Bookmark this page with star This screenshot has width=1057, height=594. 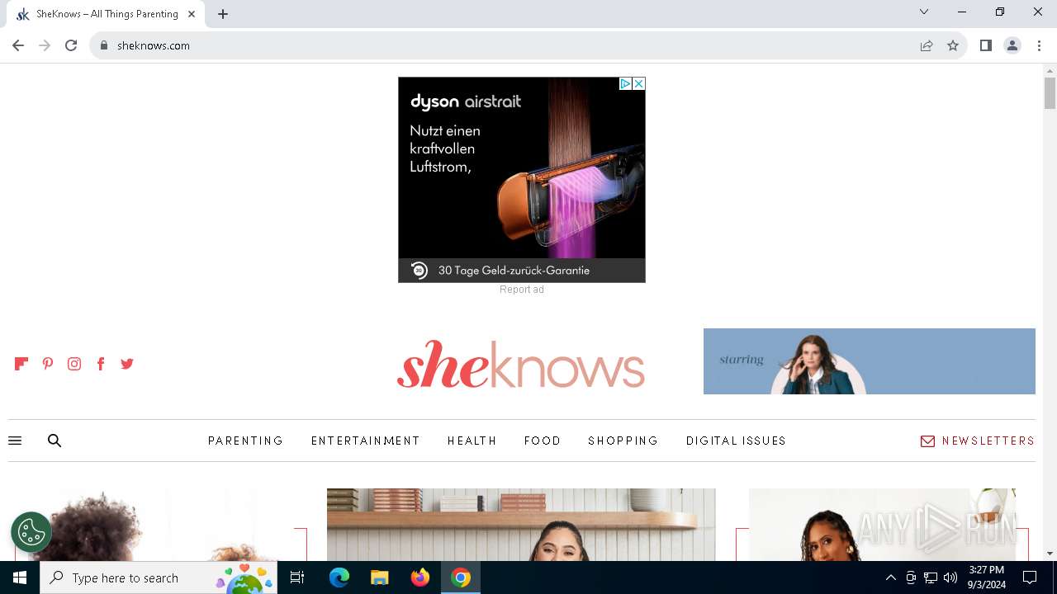click(x=953, y=45)
